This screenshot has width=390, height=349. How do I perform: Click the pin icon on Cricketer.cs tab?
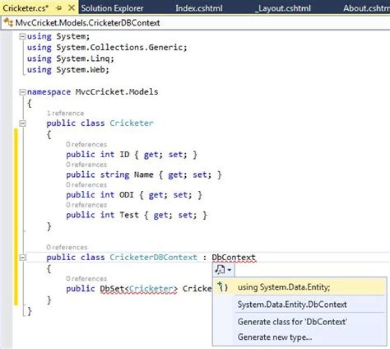(60, 9)
